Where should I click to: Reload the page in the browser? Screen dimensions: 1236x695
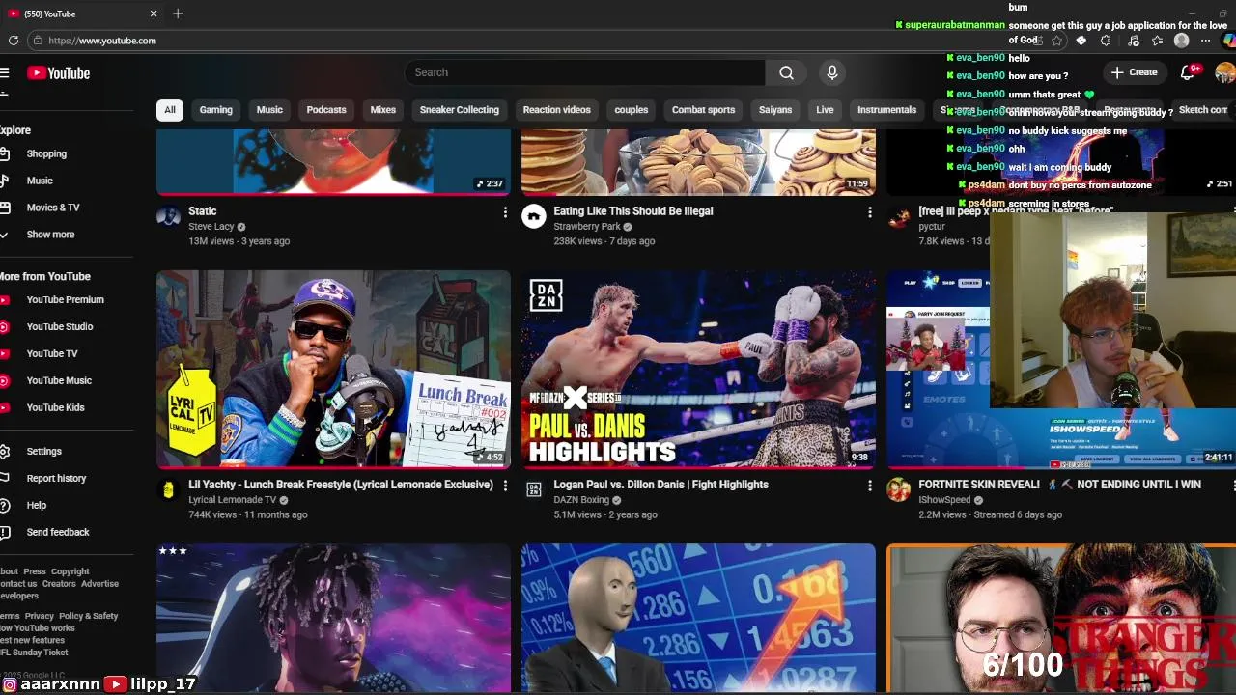coord(14,41)
